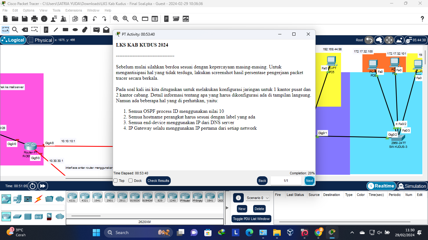This screenshot has height=240, width=428.
Task: Switch to Logical workspace view
Action: [13, 40]
